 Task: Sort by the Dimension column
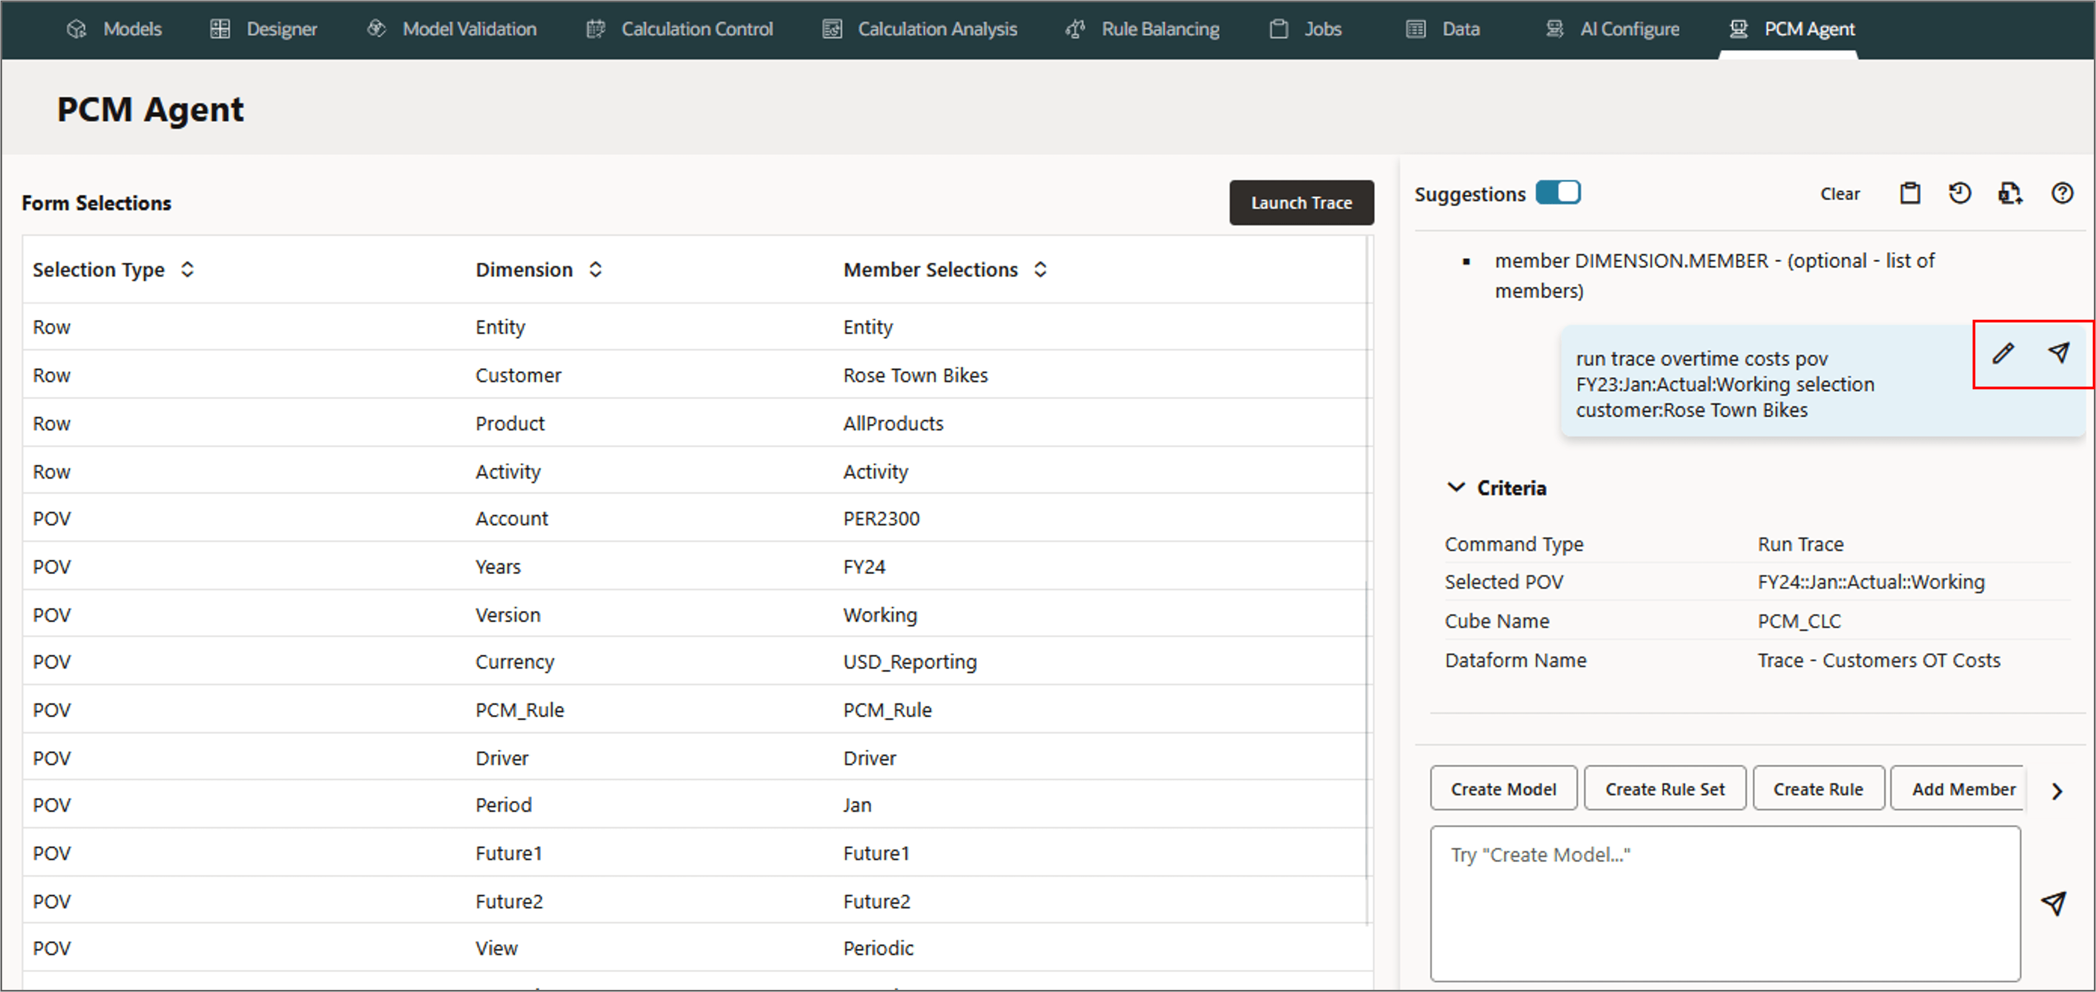coord(596,269)
